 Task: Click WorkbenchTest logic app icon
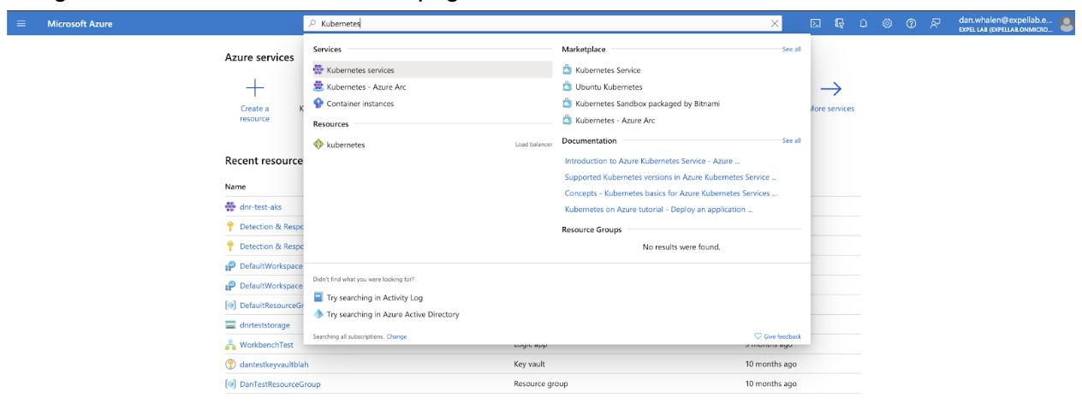pyautogui.click(x=230, y=345)
